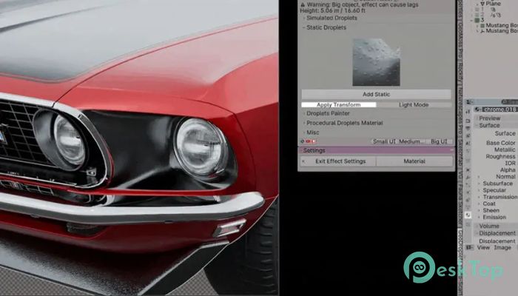Image resolution: width=518 pixels, height=296 pixels.
Task: Click the red YouTube icon below Misc
Action: [309, 141]
